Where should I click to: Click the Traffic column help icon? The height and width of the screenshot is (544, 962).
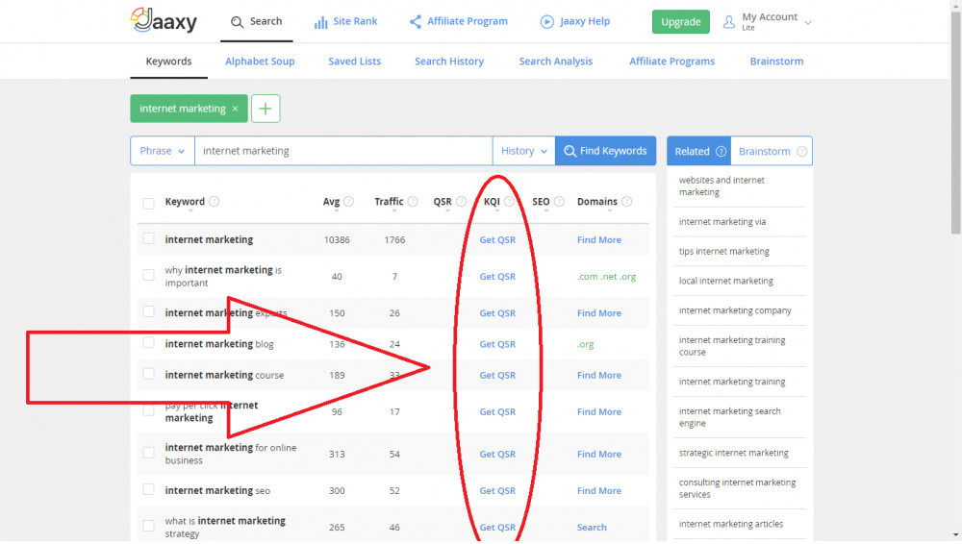tap(413, 201)
